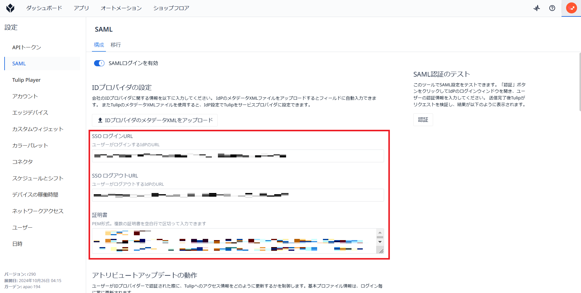Open the activity pulse icon

tap(537, 8)
